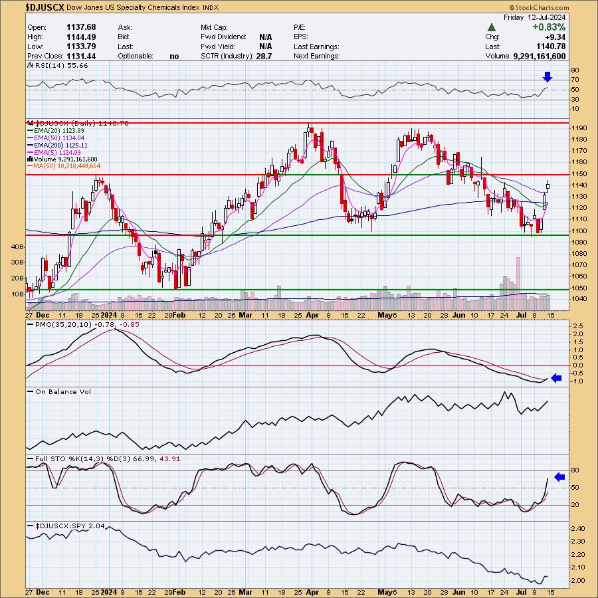Click the SCTR (Industry) value 28.7
Screen dimensions: 598x598
tap(264, 56)
